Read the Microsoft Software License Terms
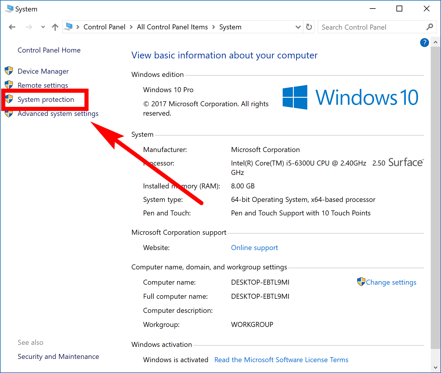This screenshot has height=373, width=441. pos(281,360)
